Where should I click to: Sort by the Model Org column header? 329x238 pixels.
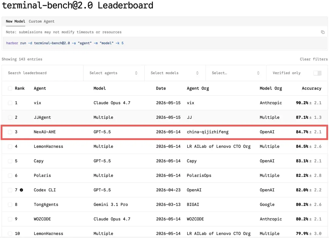point(271,88)
